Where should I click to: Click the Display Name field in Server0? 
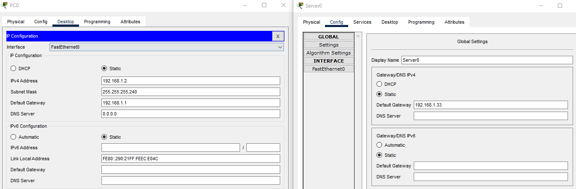(487, 60)
